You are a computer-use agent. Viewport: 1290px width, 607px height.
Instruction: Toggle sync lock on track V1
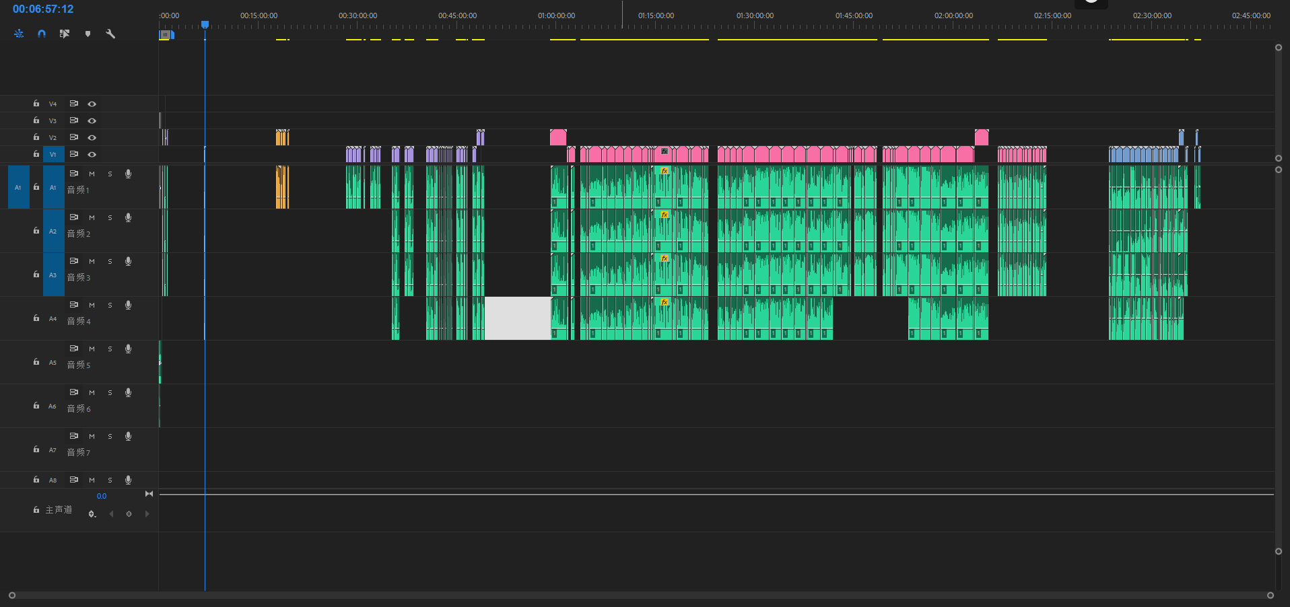(x=74, y=154)
